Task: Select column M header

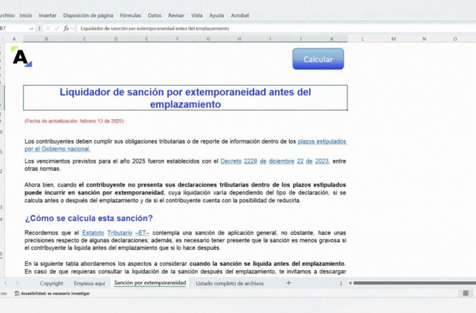Action: [394, 39]
